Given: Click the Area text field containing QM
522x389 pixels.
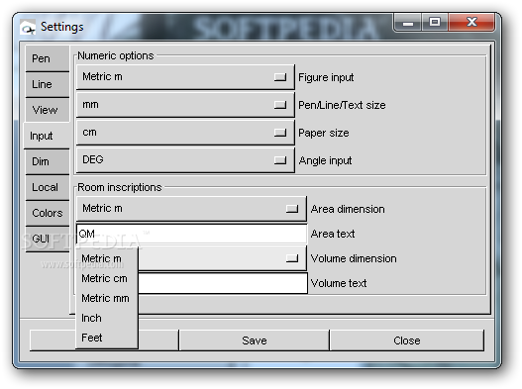Looking at the screenshot, I should [x=191, y=234].
